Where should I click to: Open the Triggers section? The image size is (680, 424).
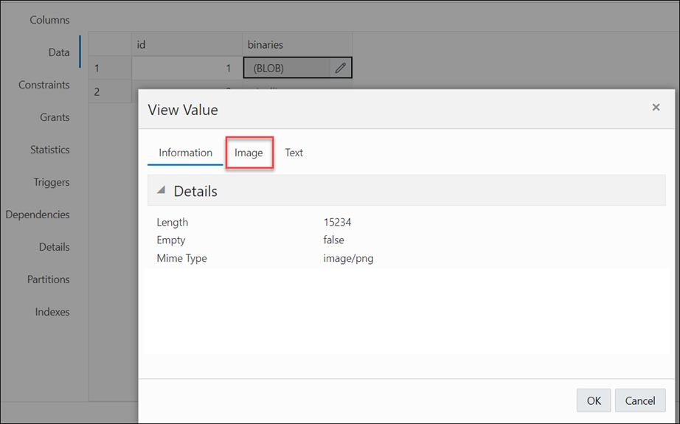(52, 182)
